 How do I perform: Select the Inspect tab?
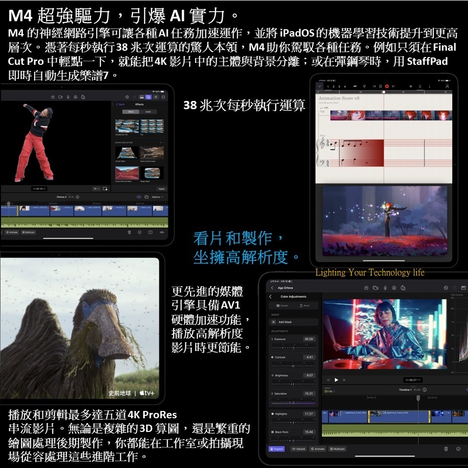(277, 449)
